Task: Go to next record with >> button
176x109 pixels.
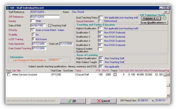Action: [166, 12]
